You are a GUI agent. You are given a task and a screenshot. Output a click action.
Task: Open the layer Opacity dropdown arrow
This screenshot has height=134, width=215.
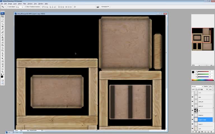pos(213,87)
